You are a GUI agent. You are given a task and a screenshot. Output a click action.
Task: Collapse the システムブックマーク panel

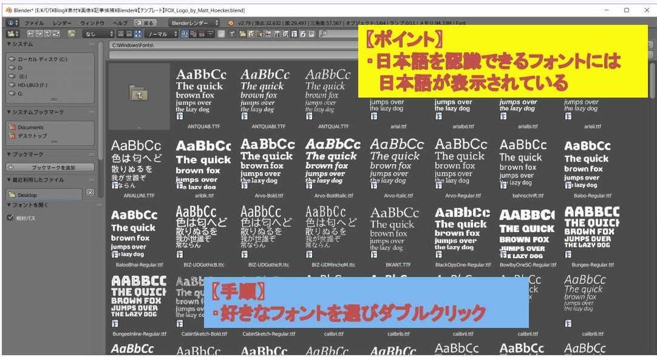[36, 112]
